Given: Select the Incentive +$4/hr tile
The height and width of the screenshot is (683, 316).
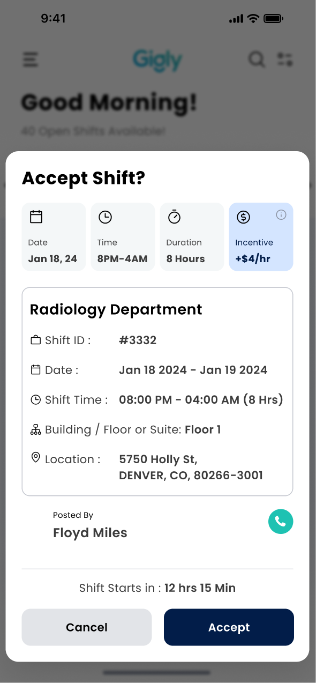Looking at the screenshot, I should pos(261,236).
